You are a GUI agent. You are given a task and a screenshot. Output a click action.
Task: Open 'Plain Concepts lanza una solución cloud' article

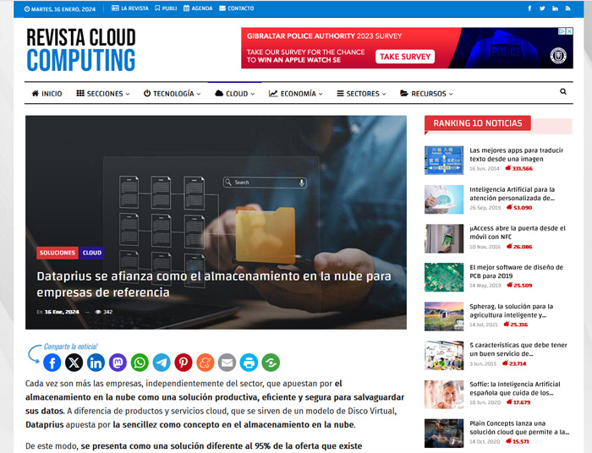[x=519, y=428]
